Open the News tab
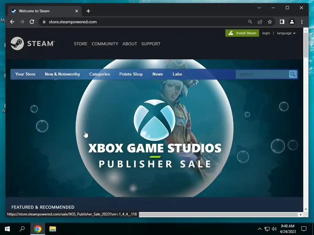This screenshot has height=235, width=314. [x=158, y=74]
